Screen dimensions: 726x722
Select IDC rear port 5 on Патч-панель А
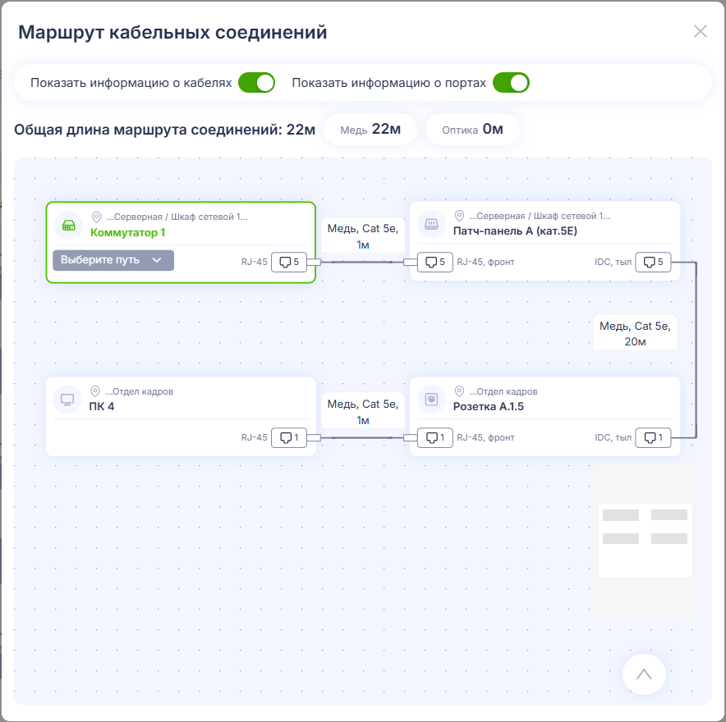653,263
